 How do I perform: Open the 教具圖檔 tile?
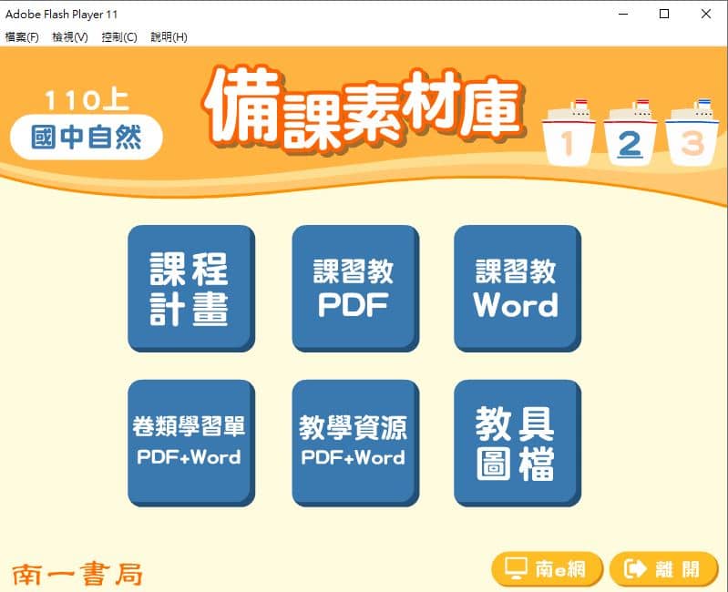(518, 443)
